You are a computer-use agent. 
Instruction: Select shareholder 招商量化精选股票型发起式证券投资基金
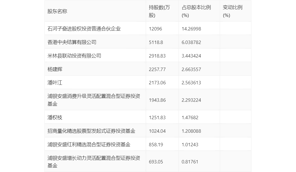[91, 131]
